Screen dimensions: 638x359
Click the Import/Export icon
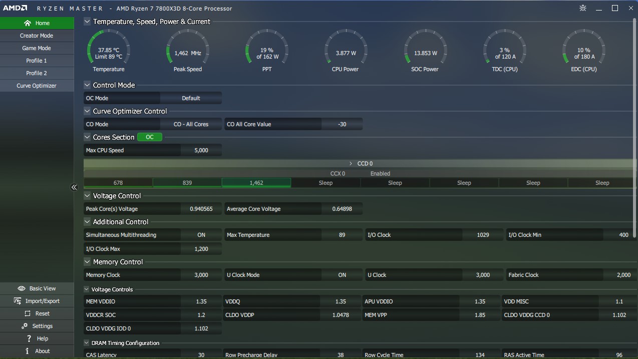point(19,301)
